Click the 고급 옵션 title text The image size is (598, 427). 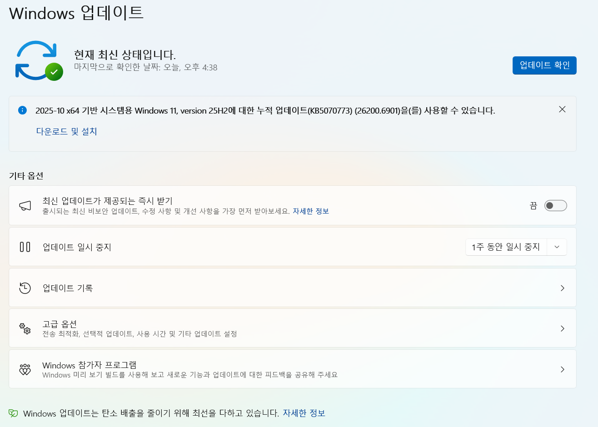60,324
